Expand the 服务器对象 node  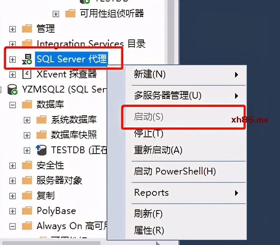click(12, 181)
